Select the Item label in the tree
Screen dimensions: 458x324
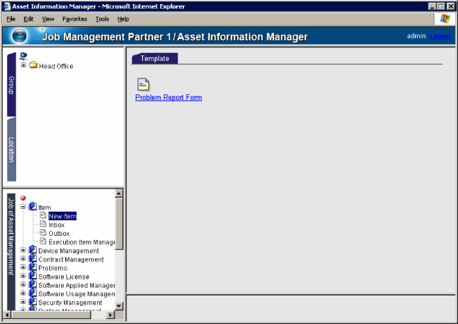[44, 207]
